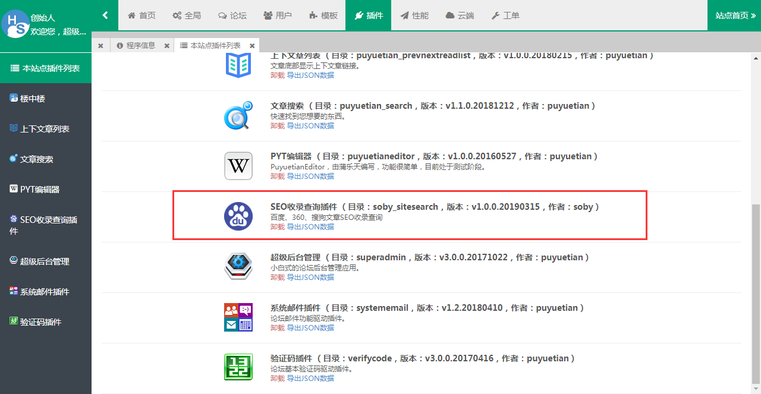The width and height of the screenshot is (761, 394).
Task: Open 超级后台管理 in the sidebar
Action: [x=46, y=261]
